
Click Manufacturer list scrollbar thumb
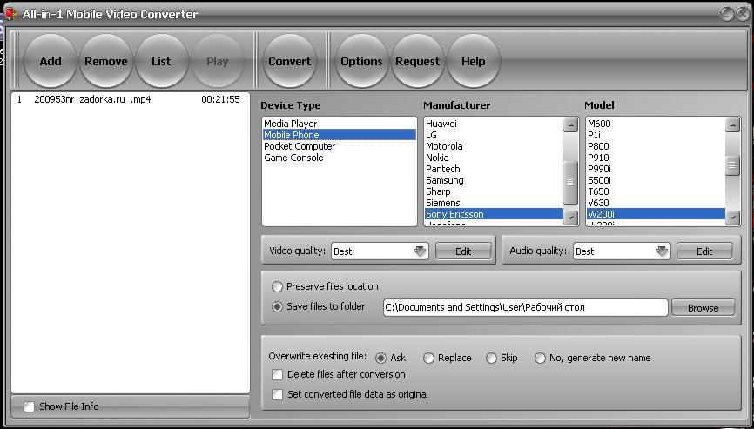(x=570, y=183)
